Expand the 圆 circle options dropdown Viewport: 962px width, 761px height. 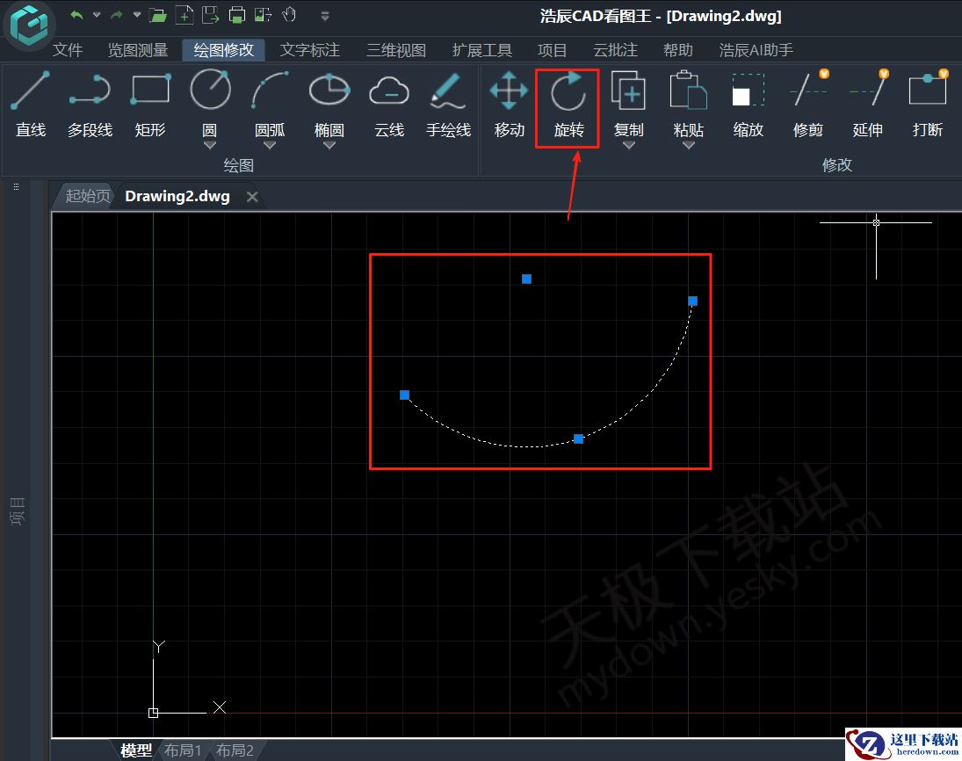(210, 146)
